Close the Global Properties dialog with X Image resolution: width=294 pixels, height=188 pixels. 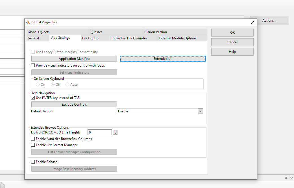click(252, 22)
